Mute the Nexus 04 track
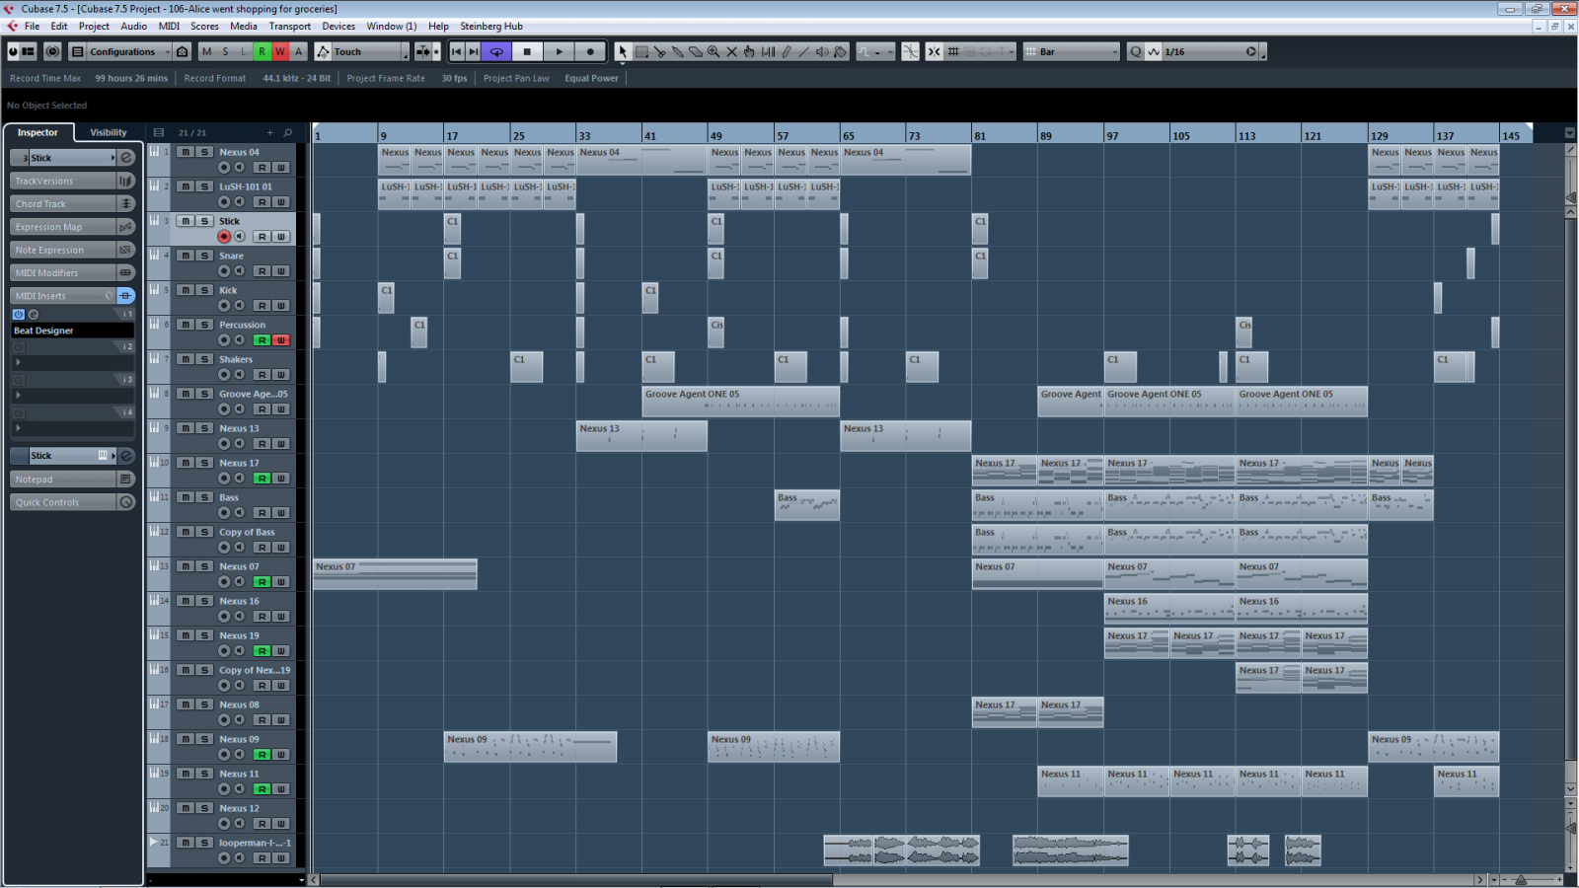This screenshot has width=1579, height=888. (185, 152)
